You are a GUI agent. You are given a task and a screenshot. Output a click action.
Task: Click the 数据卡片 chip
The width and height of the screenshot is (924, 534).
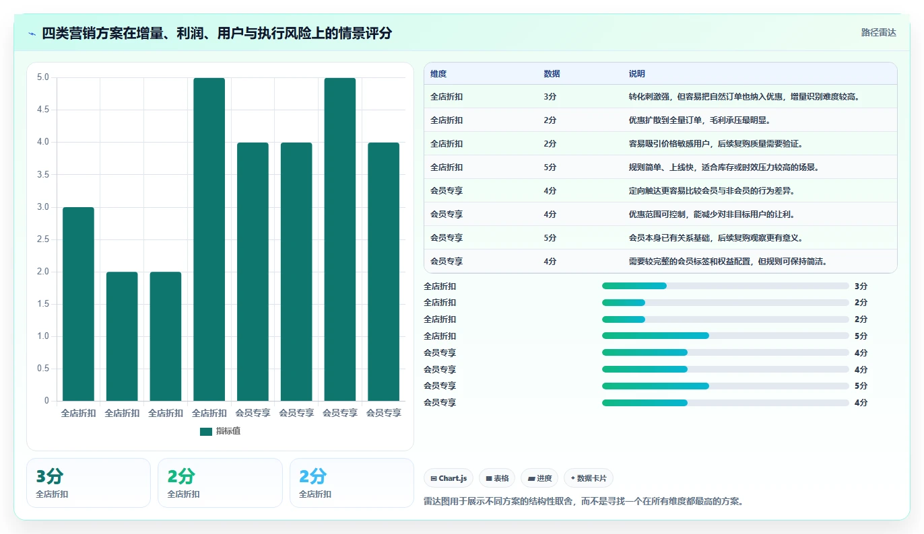tap(589, 478)
